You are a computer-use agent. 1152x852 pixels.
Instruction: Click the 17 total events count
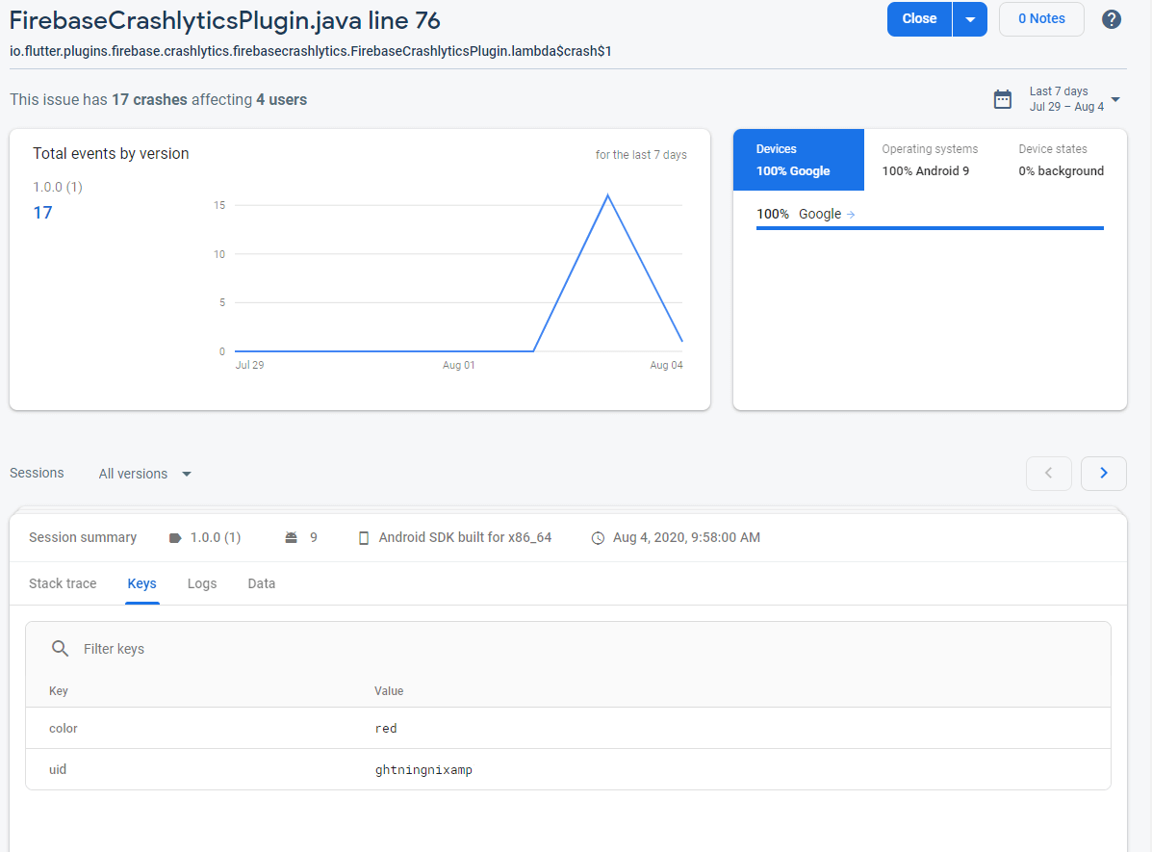(42, 213)
